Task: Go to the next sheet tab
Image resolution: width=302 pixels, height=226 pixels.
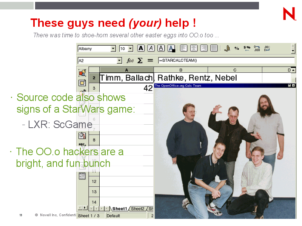Action: tap(102, 209)
